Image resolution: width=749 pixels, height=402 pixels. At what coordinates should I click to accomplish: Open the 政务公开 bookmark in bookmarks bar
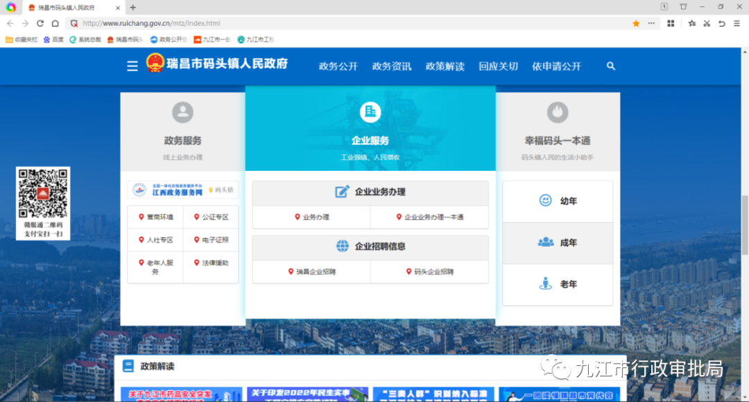point(168,39)
